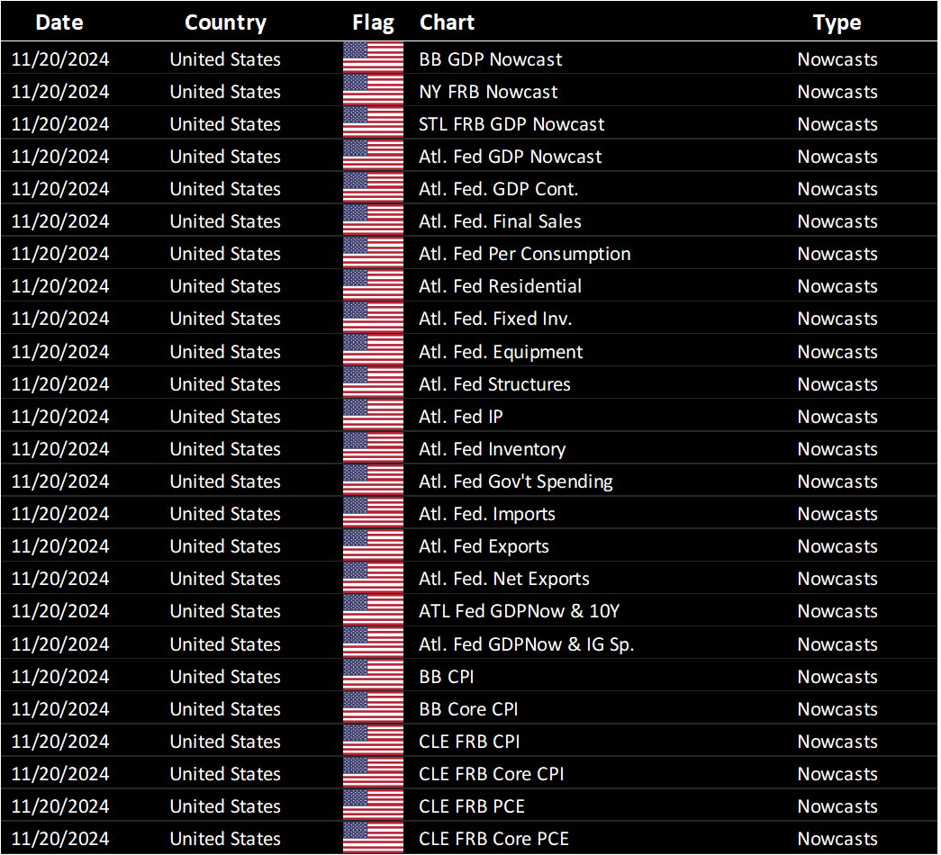Select the Atl. Fed. Imports cell
This screenshot has width=941, height=855.
click(486, 514)
